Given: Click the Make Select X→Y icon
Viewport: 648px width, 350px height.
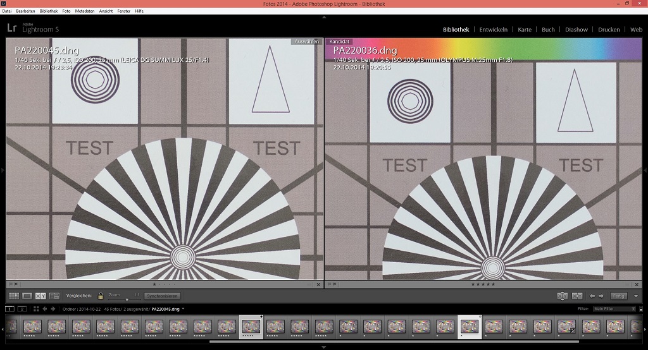Looking at the screenshot, I should coord(577,296).
